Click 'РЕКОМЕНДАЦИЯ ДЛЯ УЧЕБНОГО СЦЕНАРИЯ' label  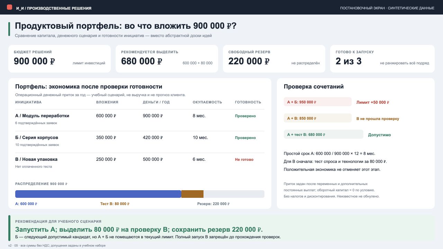(x=58, y=221)
